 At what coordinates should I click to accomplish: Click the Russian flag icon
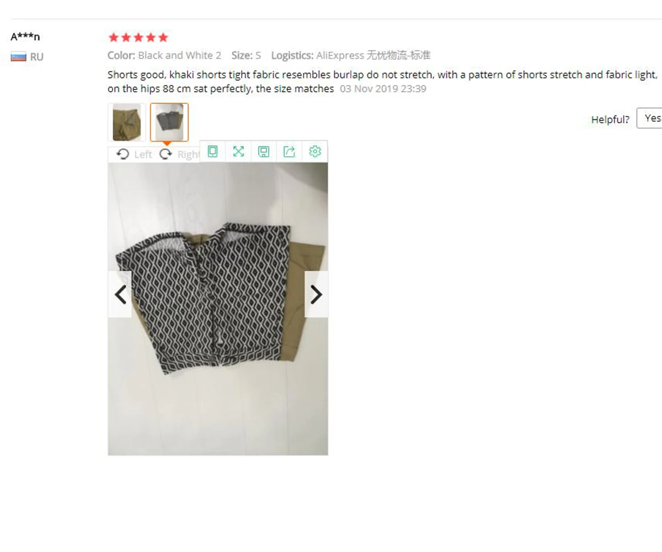[19, 57]
